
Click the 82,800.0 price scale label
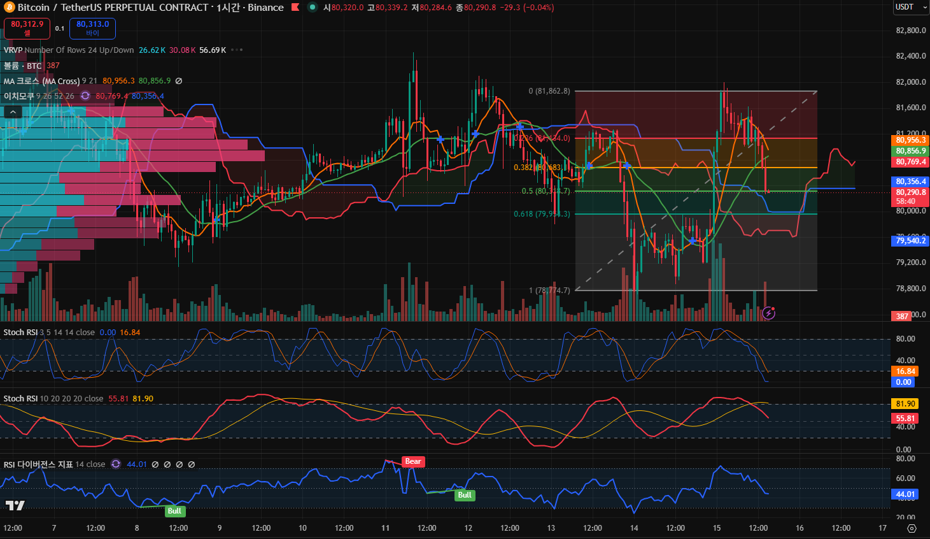click(911, 31)
